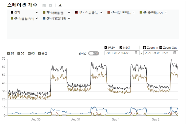Uncheck the 5G band checkbox
The height and width of the screenshot is (125, 186).
click(x=19, y=53)
